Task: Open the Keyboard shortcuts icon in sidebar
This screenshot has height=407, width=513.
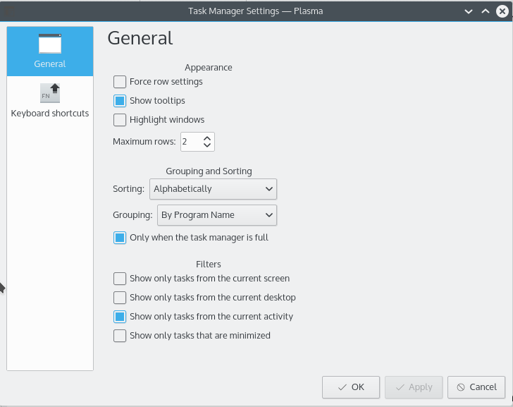Action: (50, 92)
